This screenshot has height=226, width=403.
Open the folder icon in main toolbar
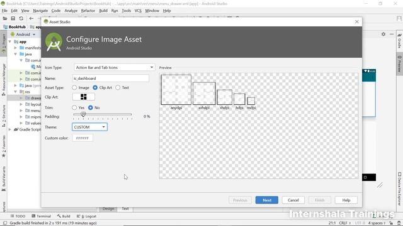[5, 18]
